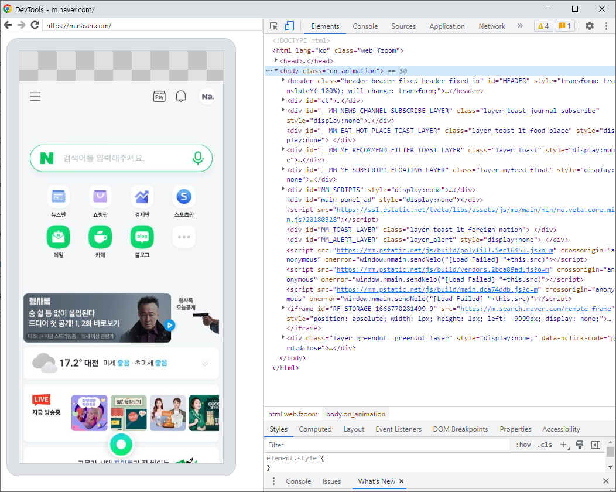Click the URL address field
Image resolution: width=616 pixels, height=492 pixels.
pos(152,26)
